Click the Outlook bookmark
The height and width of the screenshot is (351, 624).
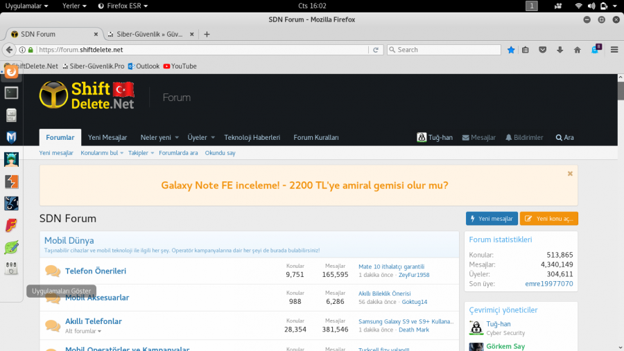click(144, 66)
